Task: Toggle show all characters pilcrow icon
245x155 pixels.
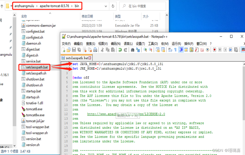Action: [x=176, y=50]
